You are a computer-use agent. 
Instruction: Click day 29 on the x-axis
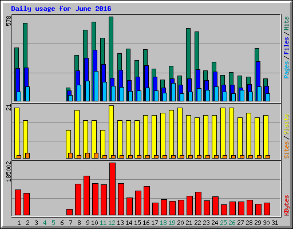258,223
